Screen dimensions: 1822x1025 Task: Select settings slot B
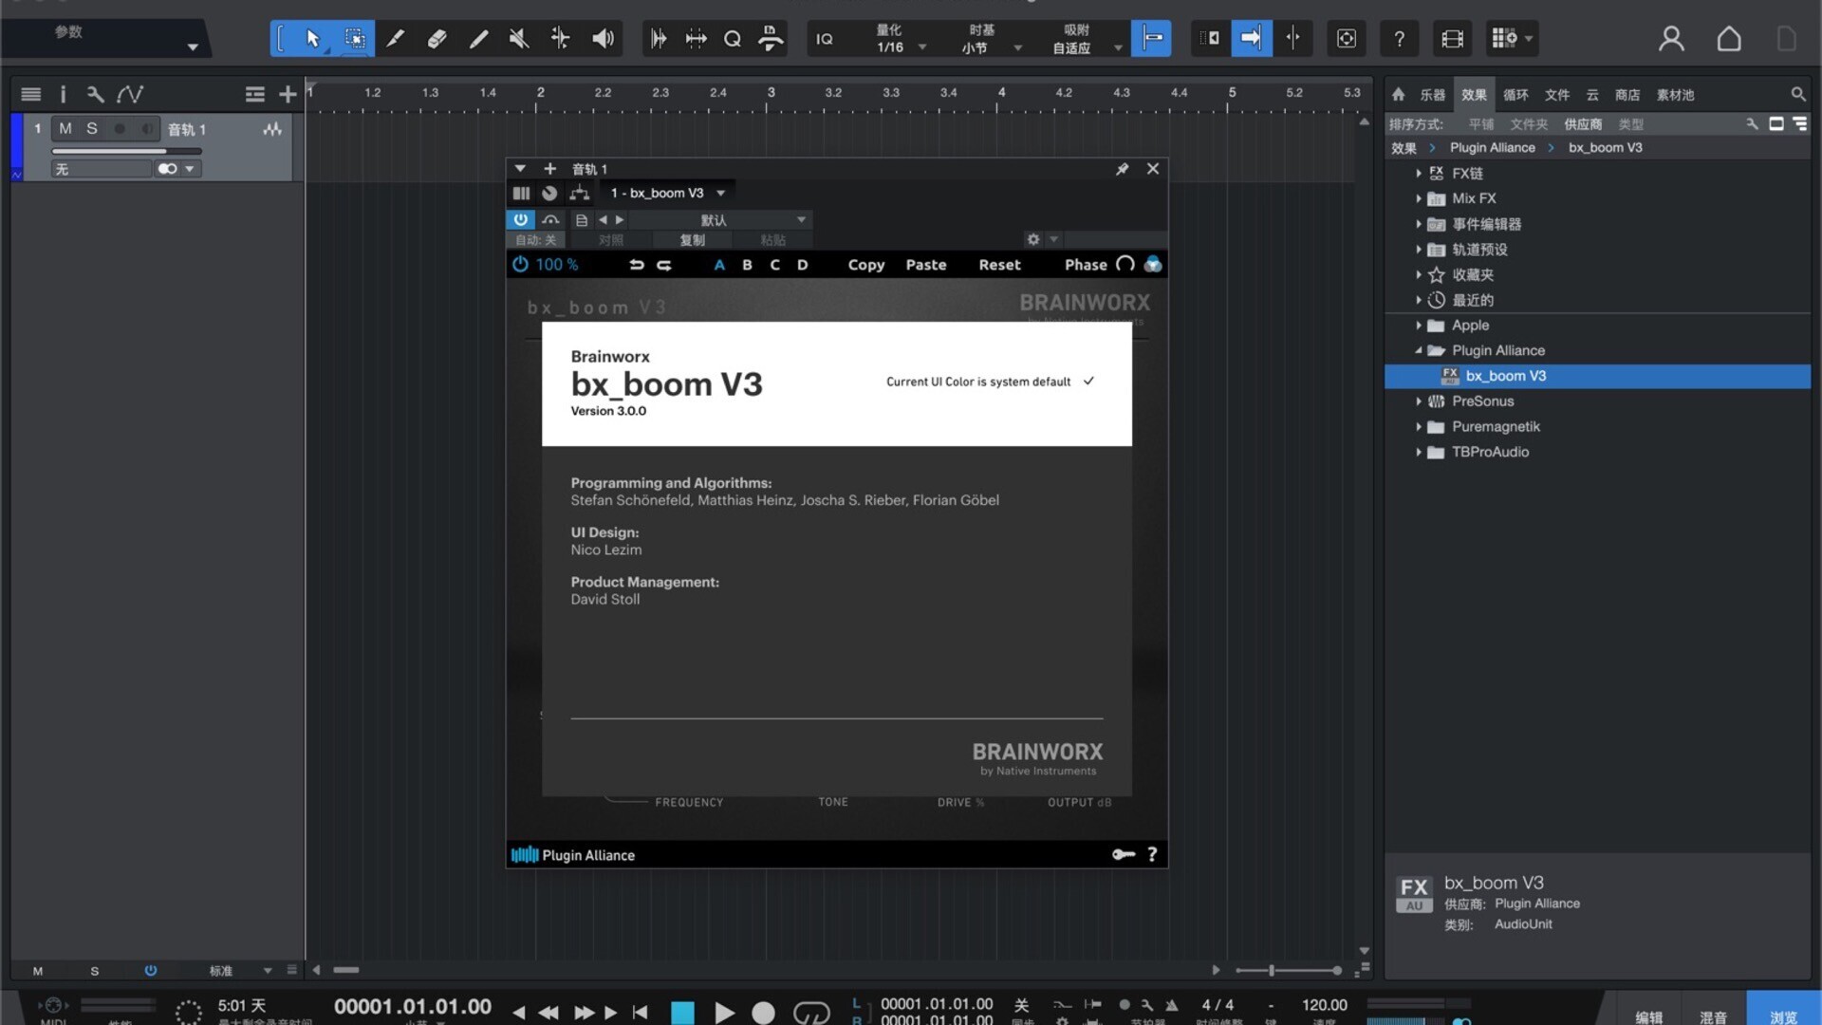point(747,265)
